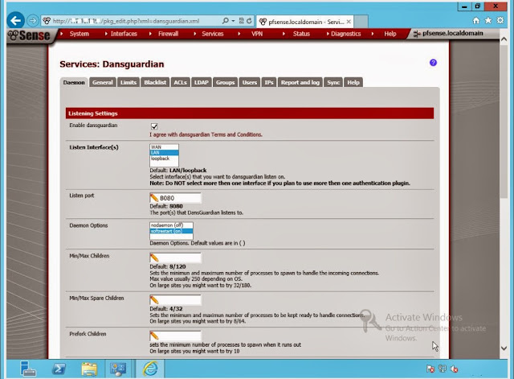Open the Diagnostics menu
The image size is (514, 379).
point(345,34)
